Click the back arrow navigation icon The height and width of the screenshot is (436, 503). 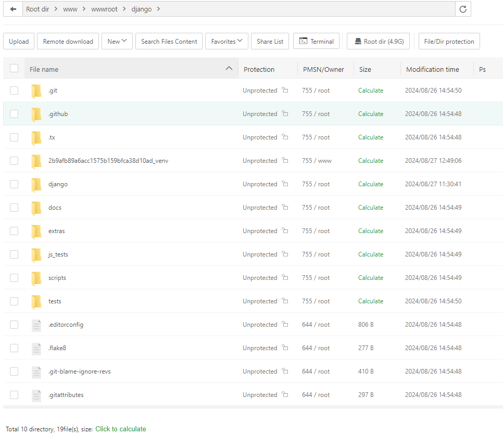click(13, 9)
